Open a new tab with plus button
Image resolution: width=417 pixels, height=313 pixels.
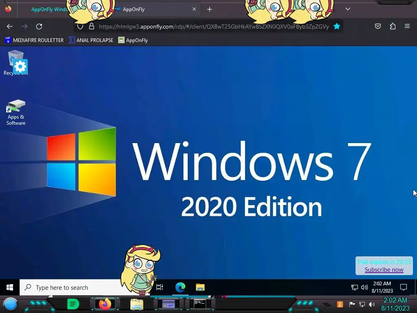tap(210, 9)
